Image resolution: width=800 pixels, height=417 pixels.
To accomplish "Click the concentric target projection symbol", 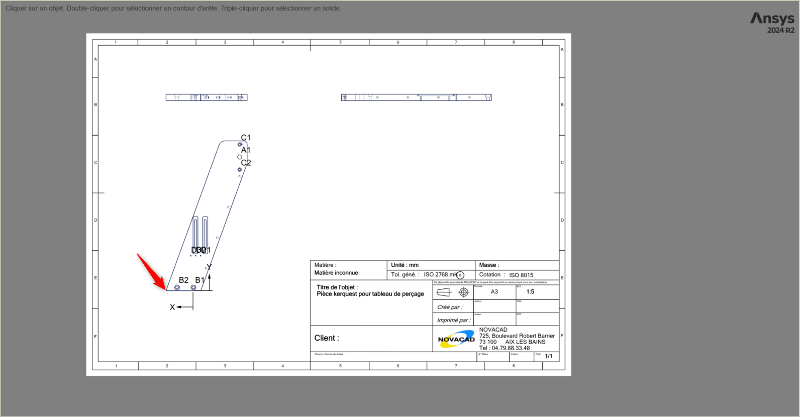I will [464, 292].
